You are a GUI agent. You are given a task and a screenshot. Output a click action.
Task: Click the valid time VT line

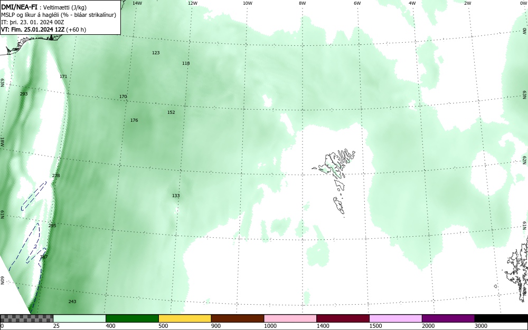pyautogui.click(x=43, y=30)
